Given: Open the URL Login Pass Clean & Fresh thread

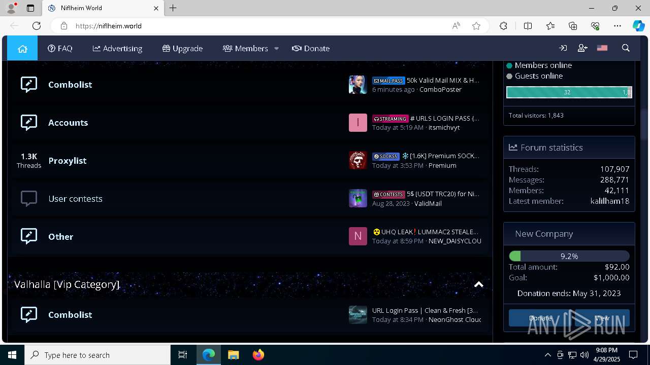Looking at the screenshot, I should click(x=425, y=310).
